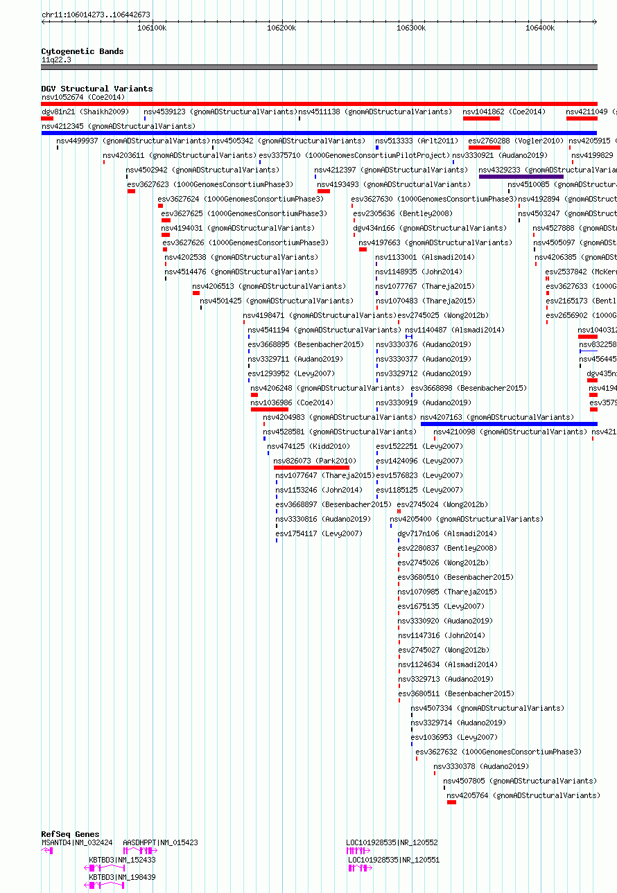Click the nsv4499937 variant label
The image size is (617, 893).
pyautogui.click(x=133, y=141)
